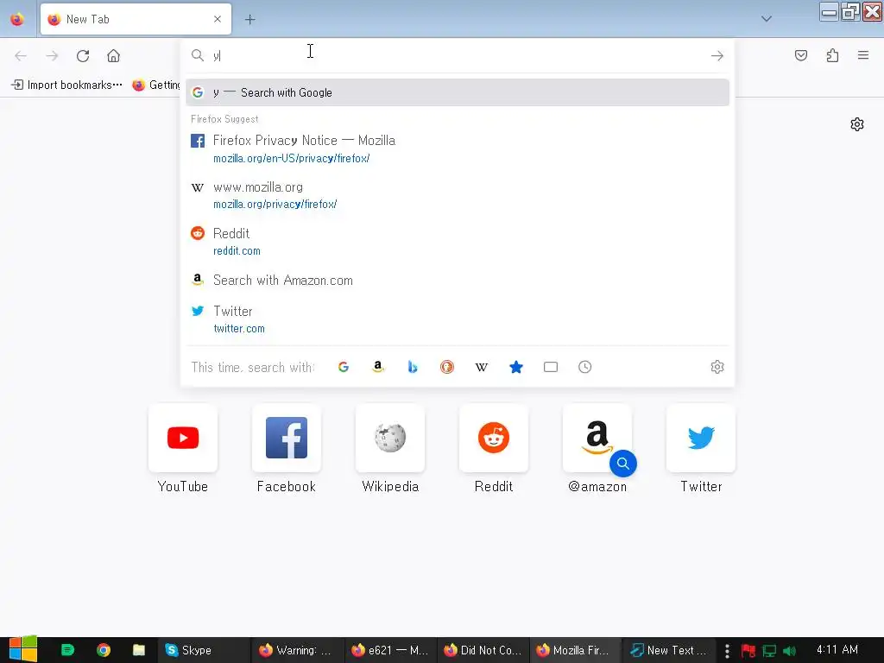Viewport: 884px width, 663px height.
Task: Search this time with the Bing icon
Action: pos(413,367)
